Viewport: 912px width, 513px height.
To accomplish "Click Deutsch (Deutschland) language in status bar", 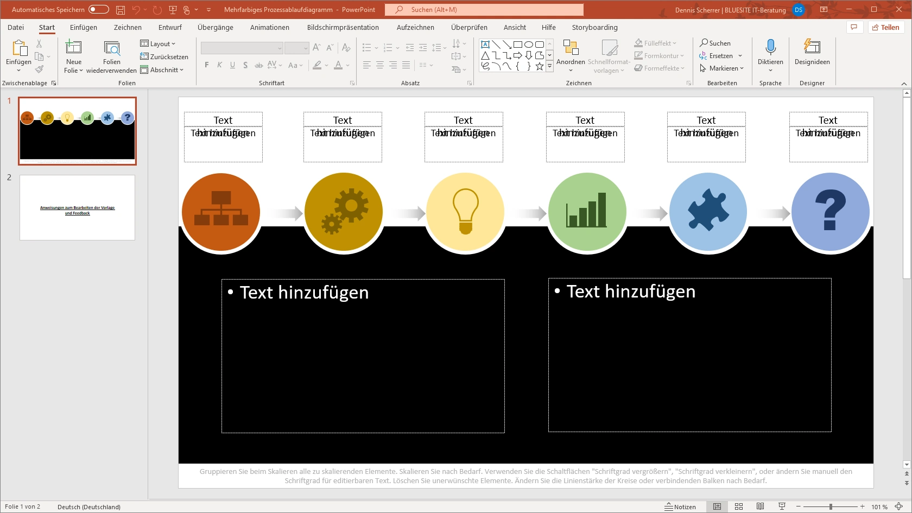I will pos(89,507).
